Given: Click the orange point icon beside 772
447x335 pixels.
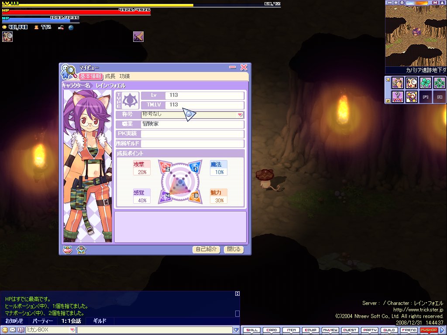Looking at the screenshot, I should pyautogui.click(x=36, y=27).
